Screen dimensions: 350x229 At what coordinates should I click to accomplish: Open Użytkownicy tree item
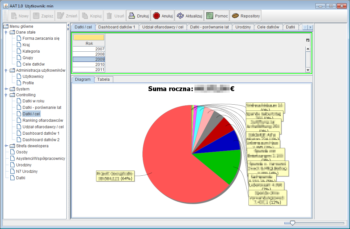pos(33,77)
